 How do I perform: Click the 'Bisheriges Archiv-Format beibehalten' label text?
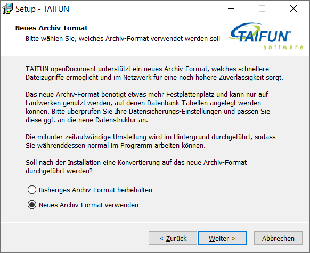pos(95,190)
